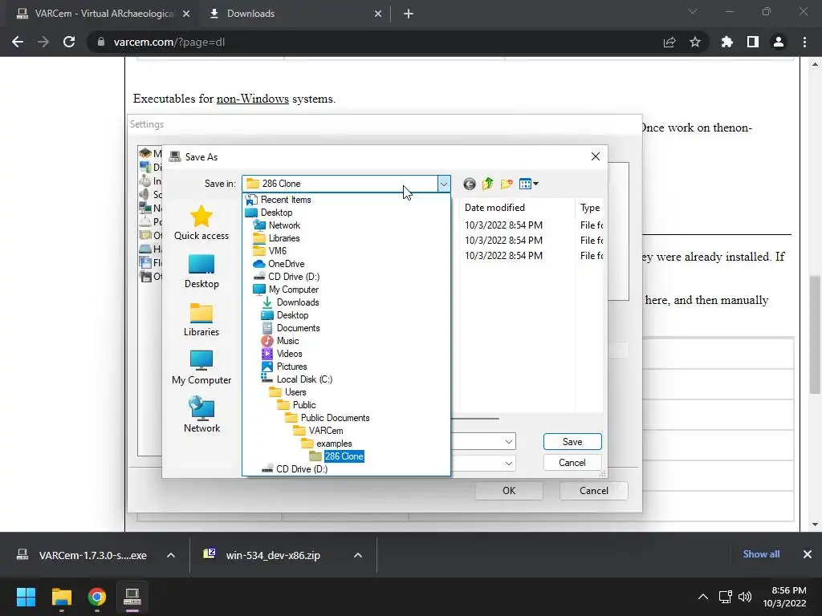Open the View Menu icon in Save As

528,184
